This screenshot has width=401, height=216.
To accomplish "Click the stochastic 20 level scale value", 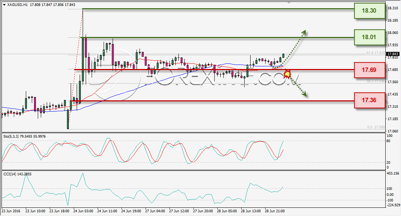I will coord(388,162).
